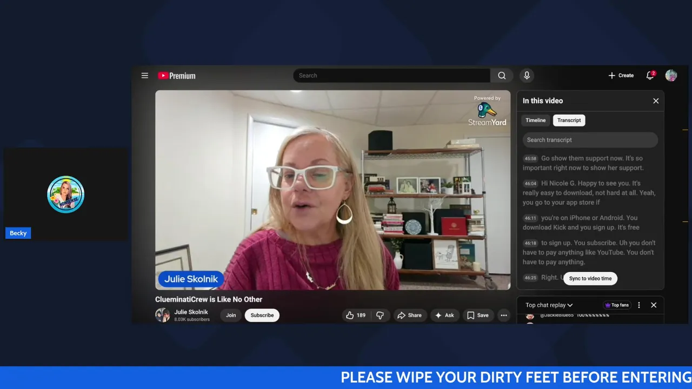
Task: Like the video with thumbs up
Action: pos(356,316)
